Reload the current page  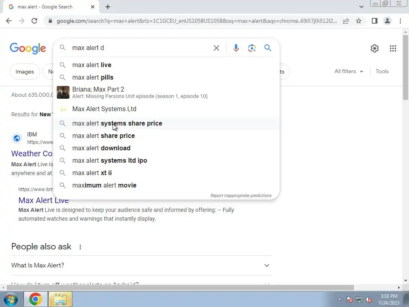click(34, 21)
